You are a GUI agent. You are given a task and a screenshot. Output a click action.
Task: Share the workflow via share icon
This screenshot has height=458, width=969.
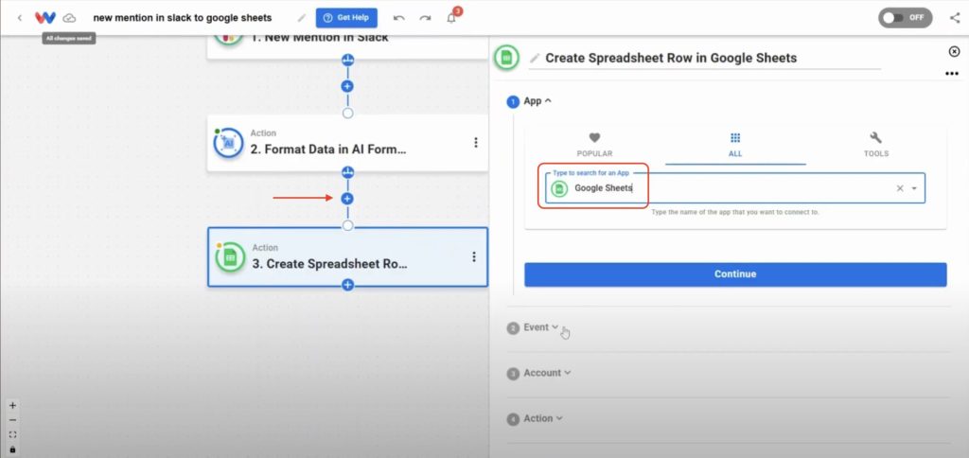click(955, 18)
